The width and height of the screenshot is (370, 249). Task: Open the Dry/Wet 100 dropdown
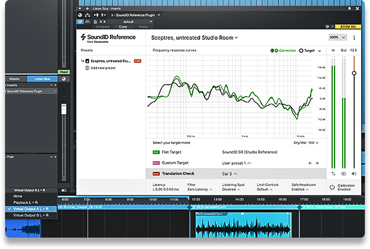coord(306,143)
